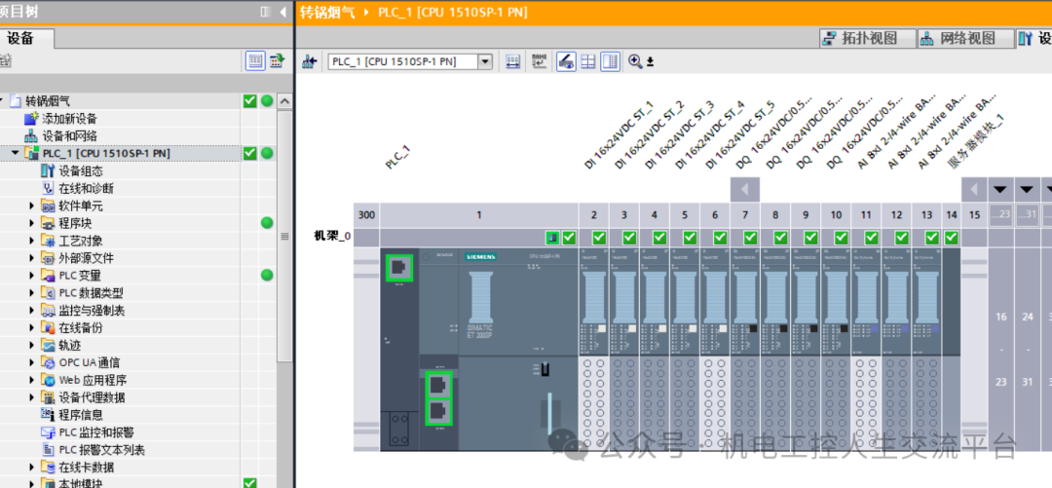
Task: Click the green check status of 转锅烟气 row
Action: point(249,101)
